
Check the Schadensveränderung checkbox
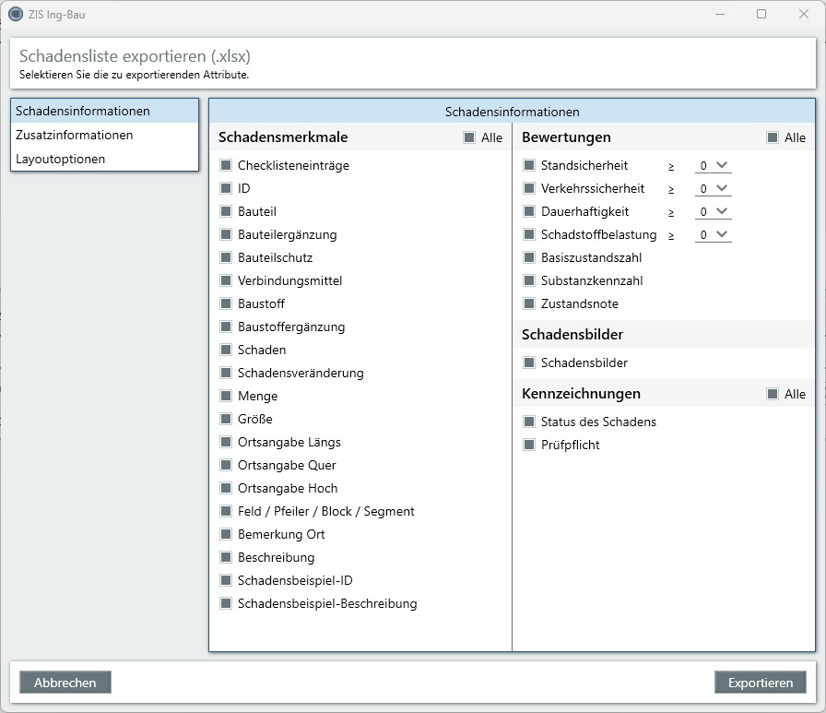tap(226, 374)
